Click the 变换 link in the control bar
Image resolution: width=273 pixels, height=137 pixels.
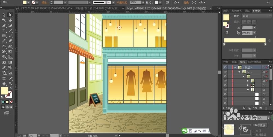(x=186, y=2)
